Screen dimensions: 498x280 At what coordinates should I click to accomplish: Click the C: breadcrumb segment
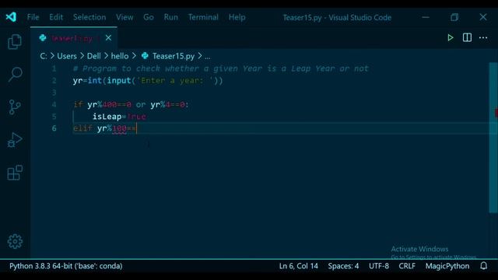pos(44,56)
